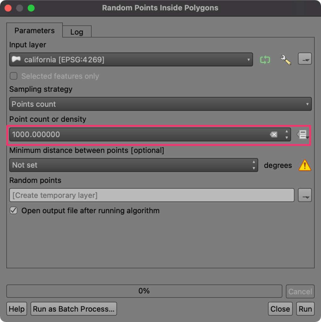321x322 pixels.
Task: Switch to the Log tab
Action: (x=77, y=32)
